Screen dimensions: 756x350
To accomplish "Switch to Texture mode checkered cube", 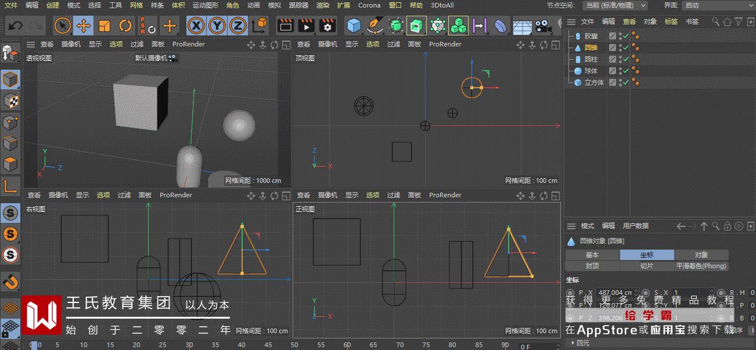I will coord(10,101).
